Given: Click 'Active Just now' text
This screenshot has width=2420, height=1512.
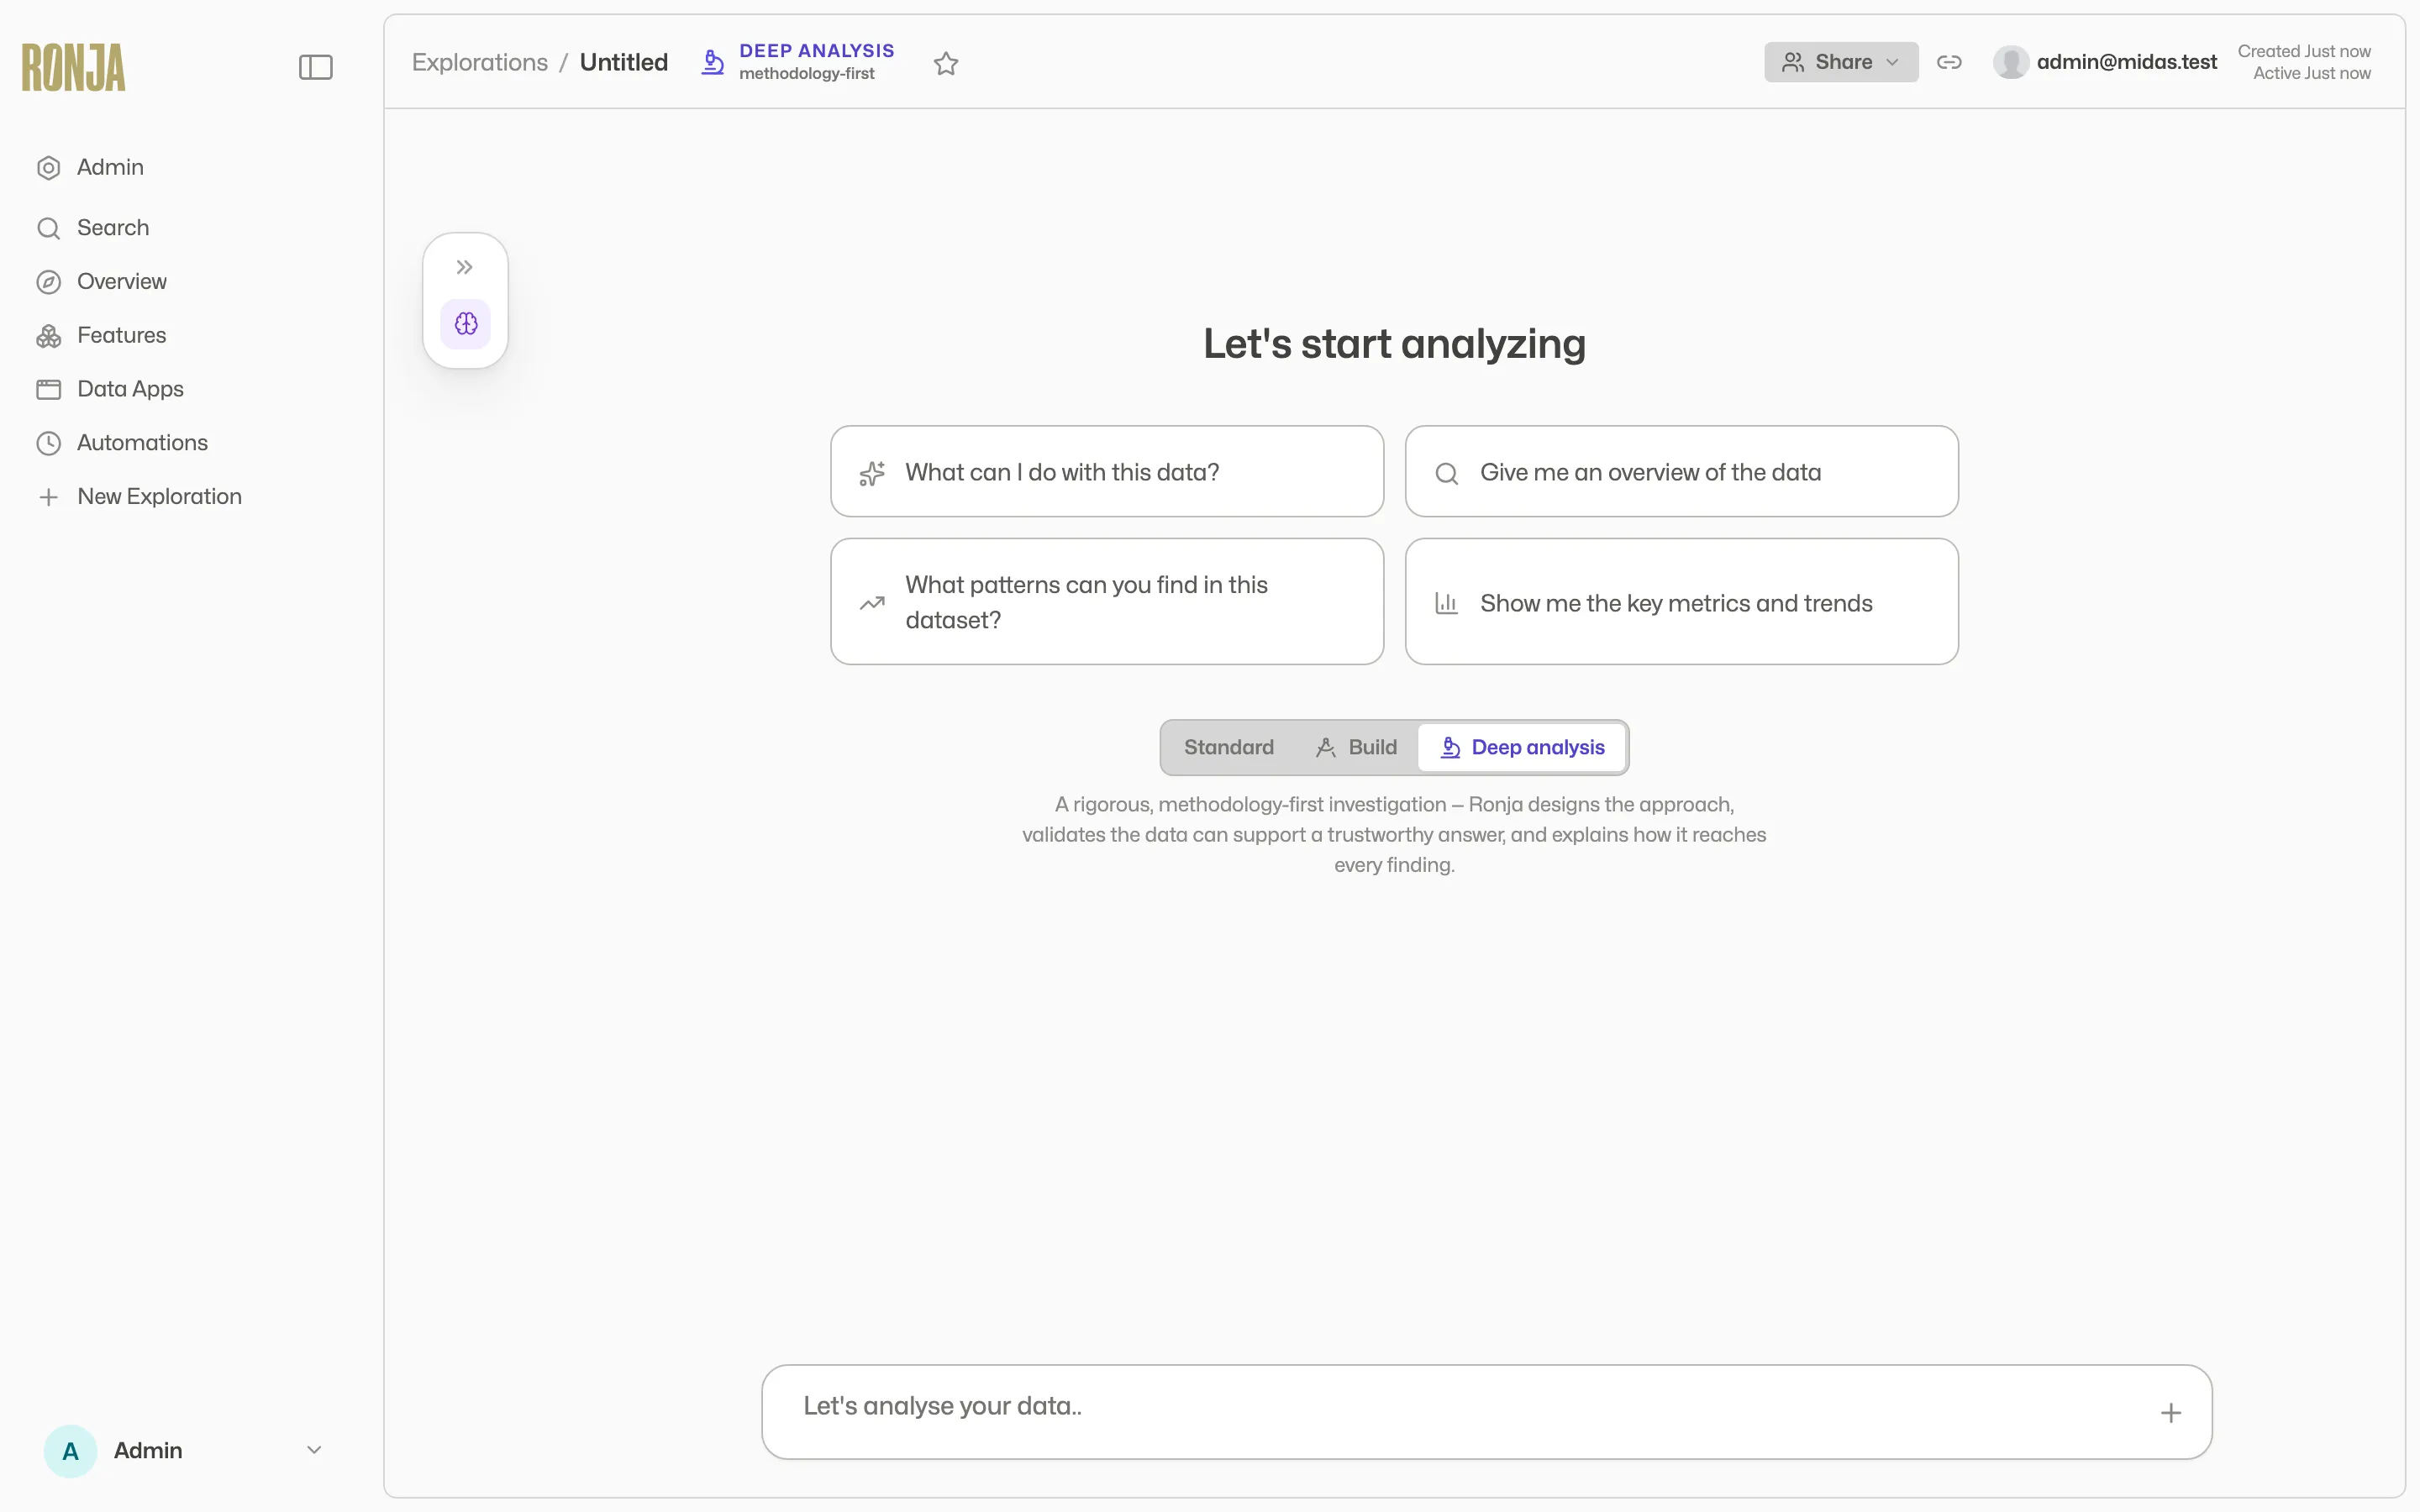Looking at the screenshot, I should (2312, 73).
